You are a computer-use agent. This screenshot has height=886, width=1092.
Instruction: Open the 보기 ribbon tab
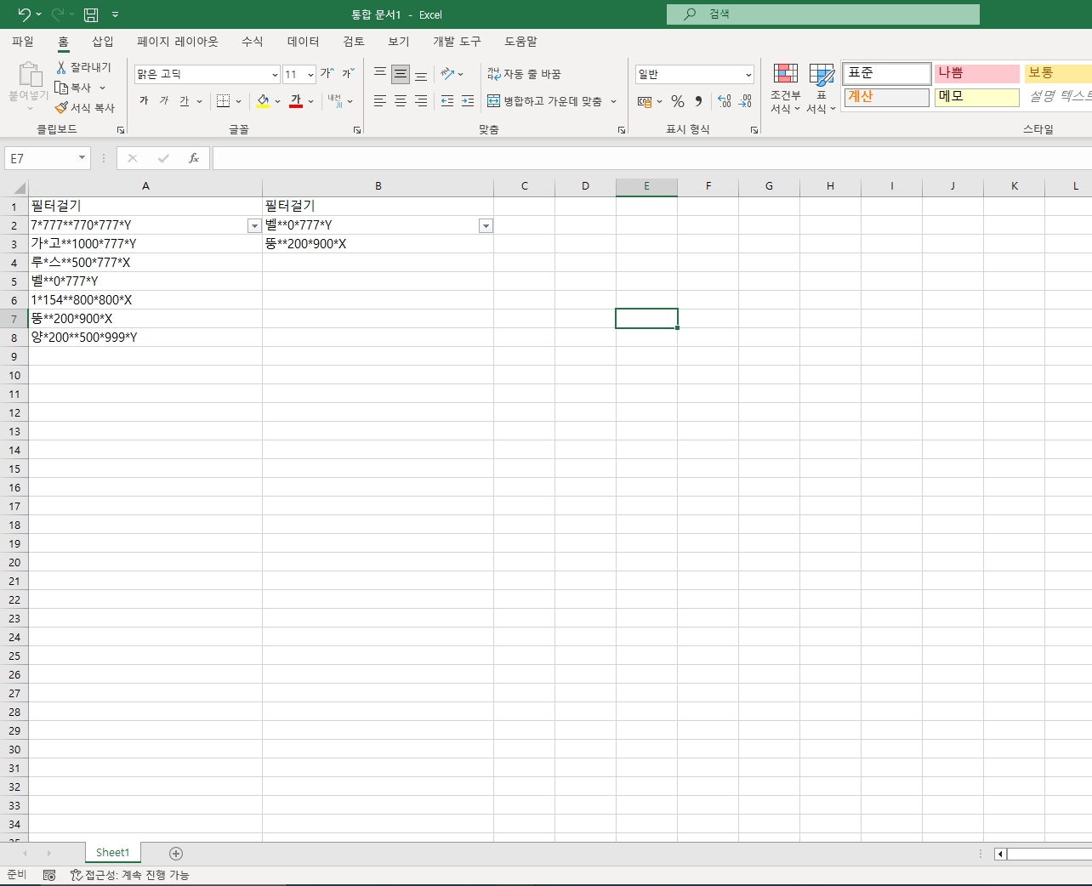tap(399, 41)
